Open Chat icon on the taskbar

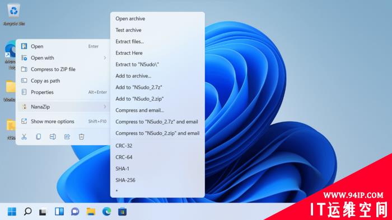pos(75,212)
